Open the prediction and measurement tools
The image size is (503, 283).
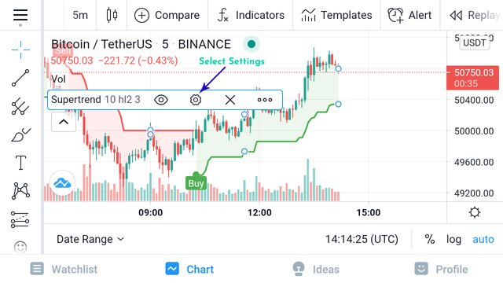(x=20, y=220)
